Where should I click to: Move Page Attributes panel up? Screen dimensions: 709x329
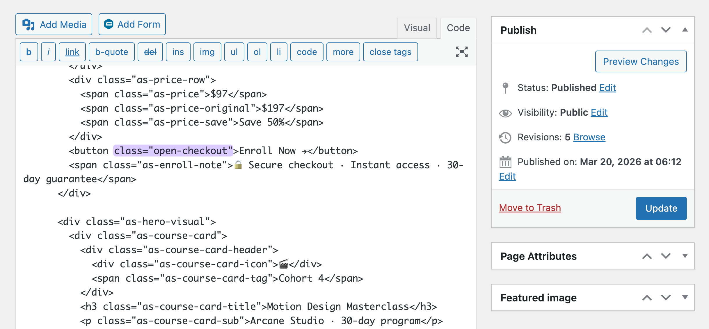[x=647, y=256]
